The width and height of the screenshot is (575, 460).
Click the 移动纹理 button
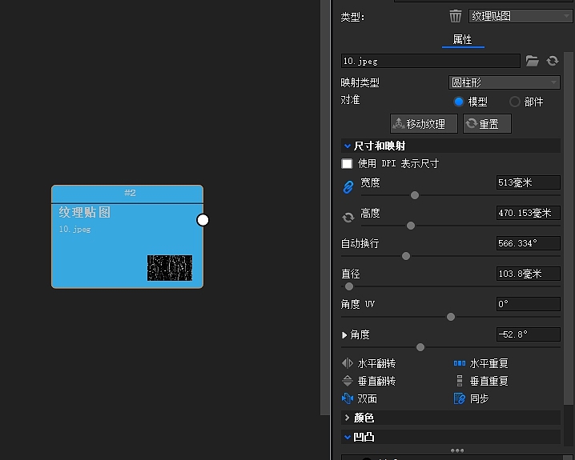coord(424,124)
